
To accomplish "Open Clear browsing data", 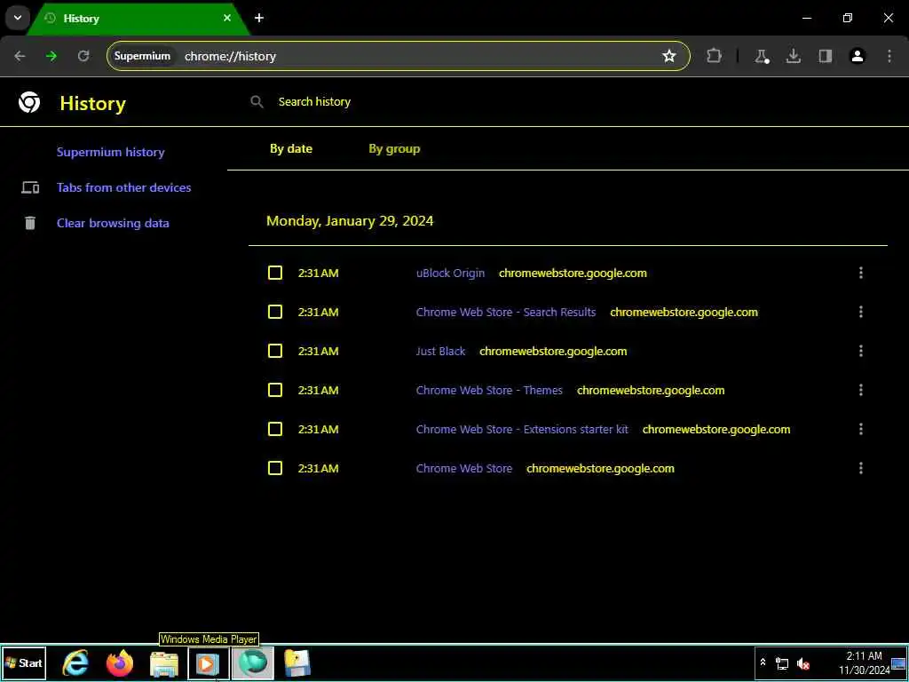I will (x=113, y=223).
